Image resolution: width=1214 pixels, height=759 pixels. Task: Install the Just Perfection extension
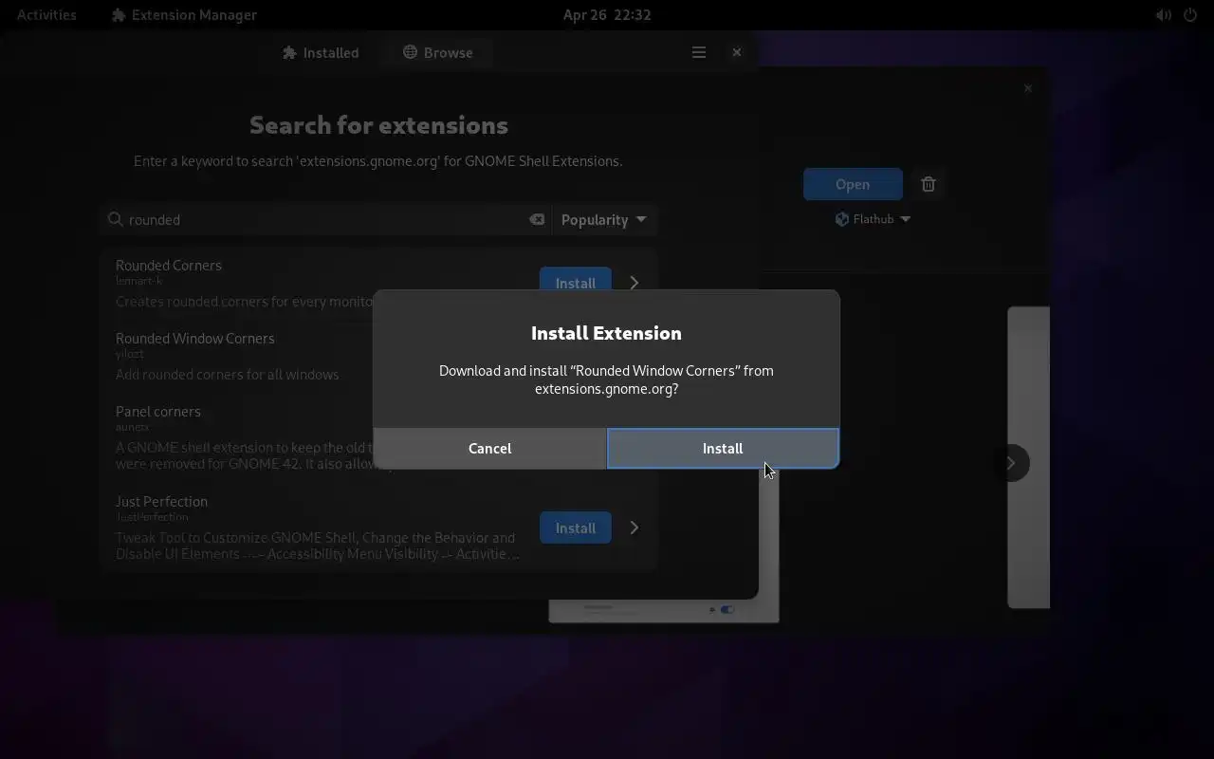coord(576,528)
